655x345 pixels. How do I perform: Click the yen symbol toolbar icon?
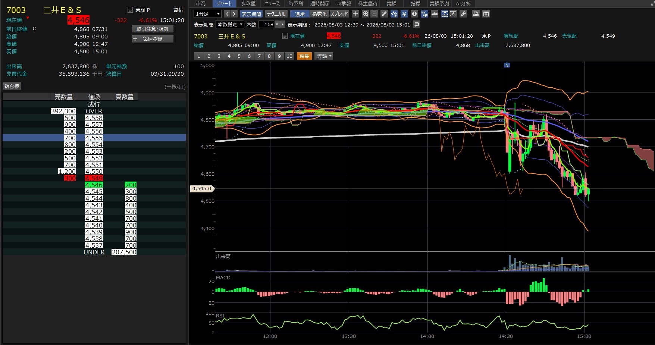(x=404, y=14)
